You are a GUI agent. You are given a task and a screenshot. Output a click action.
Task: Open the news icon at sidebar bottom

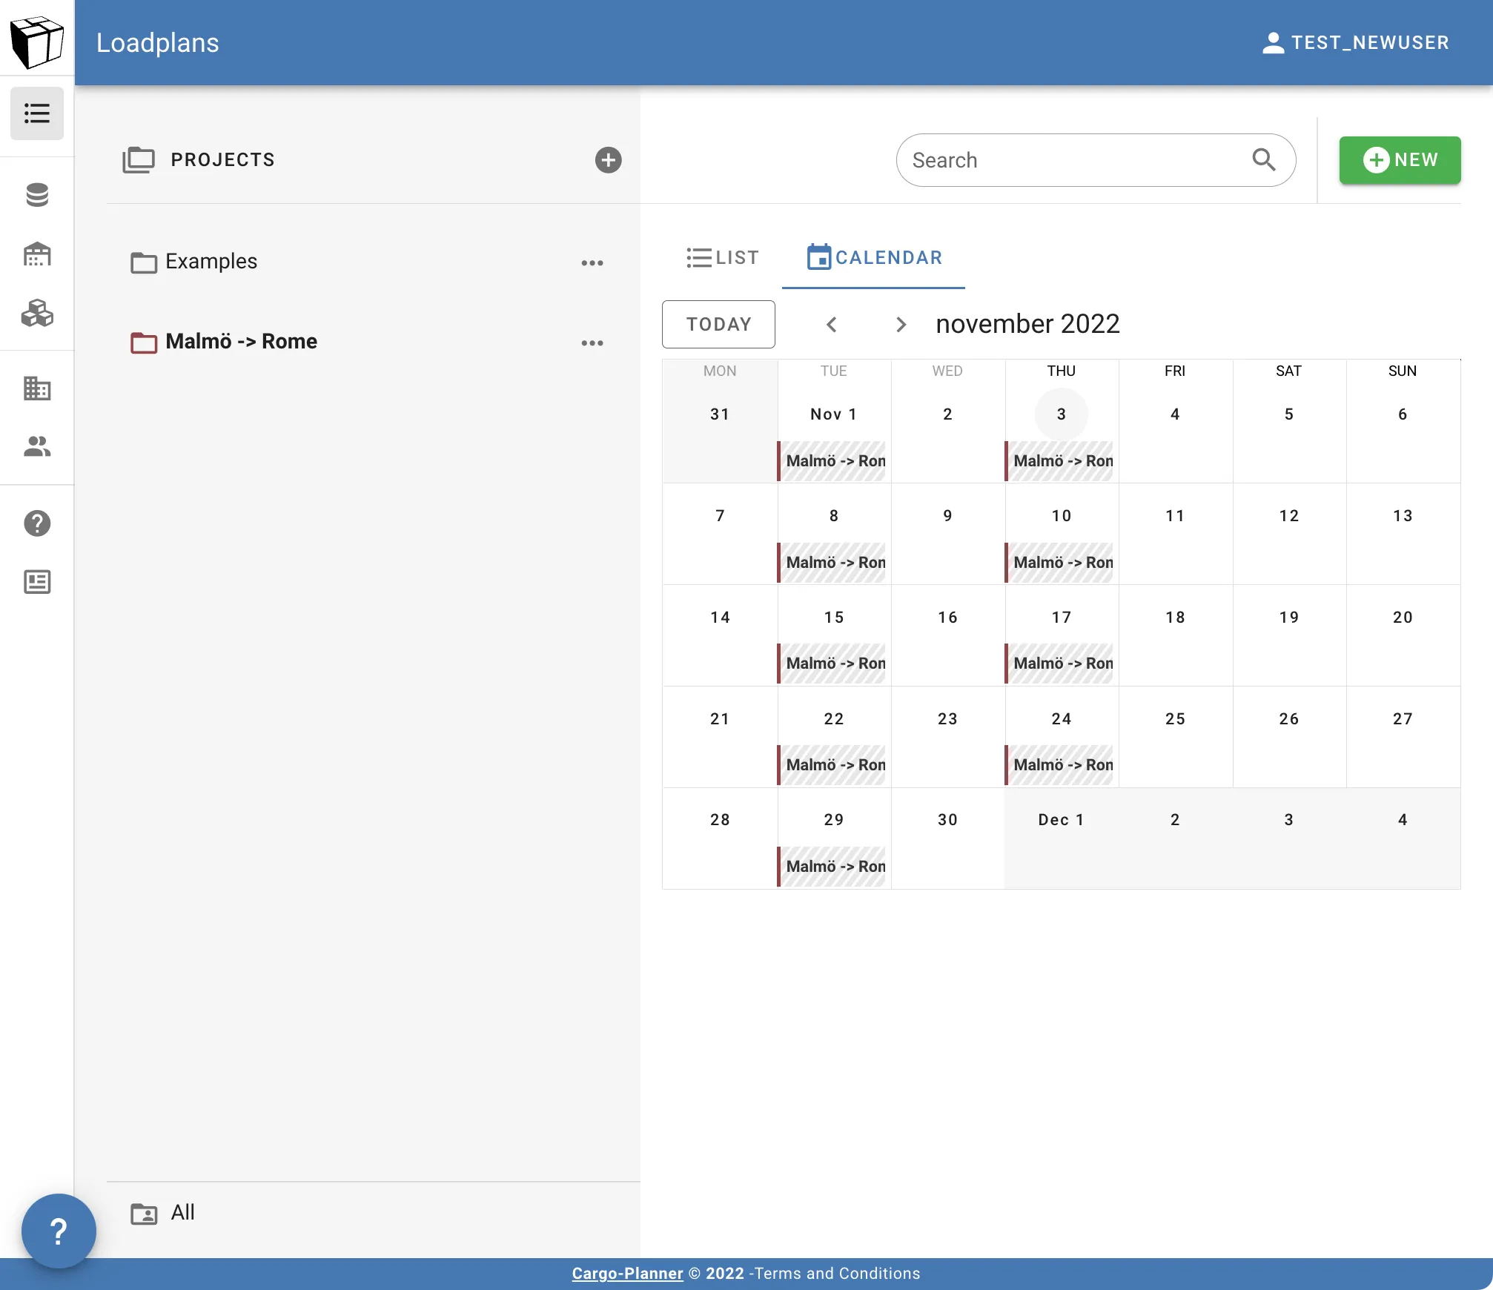coord(37,582)
